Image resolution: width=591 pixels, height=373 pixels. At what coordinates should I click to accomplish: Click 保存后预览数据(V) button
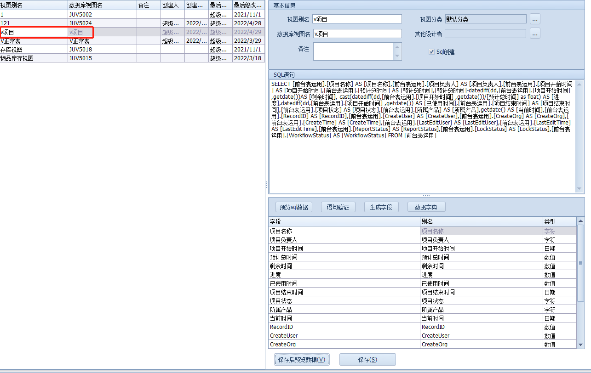[302, 360]
